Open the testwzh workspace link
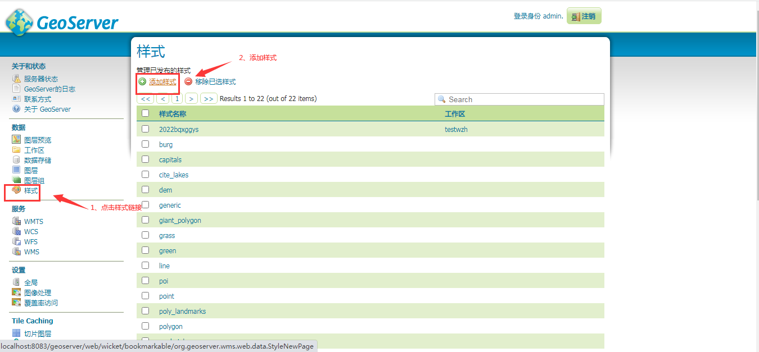The width and height of the screenshot is (759, 352). tap(456, 129)
